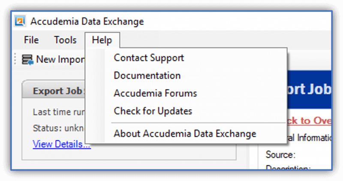Click the Accudemia Data Exchange title text

pyautogui.click(x=87, y=21)
